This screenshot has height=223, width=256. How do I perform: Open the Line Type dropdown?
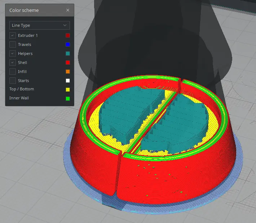[x=40, y=25]
